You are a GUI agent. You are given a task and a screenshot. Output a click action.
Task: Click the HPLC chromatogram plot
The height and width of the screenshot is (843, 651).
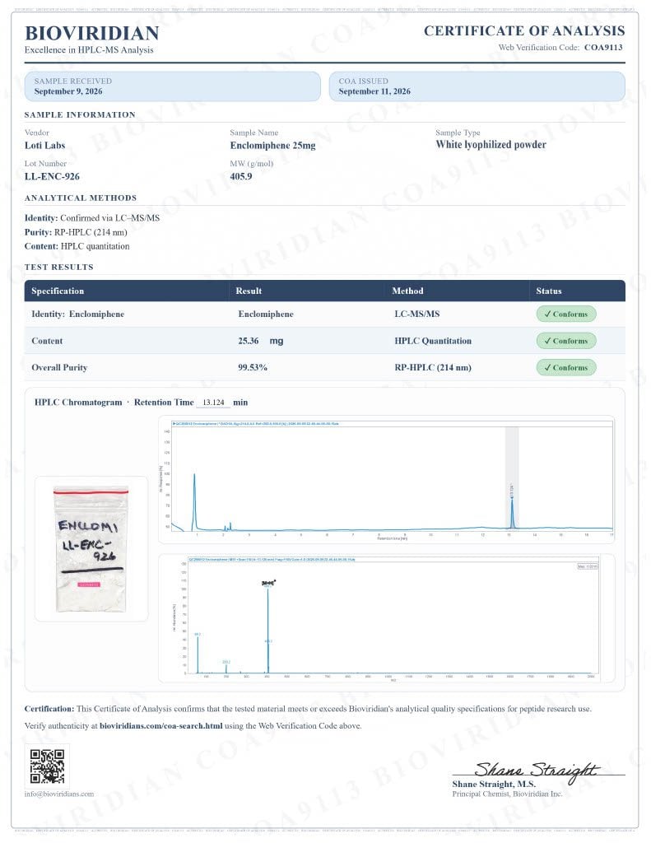[x=387, y=480]
